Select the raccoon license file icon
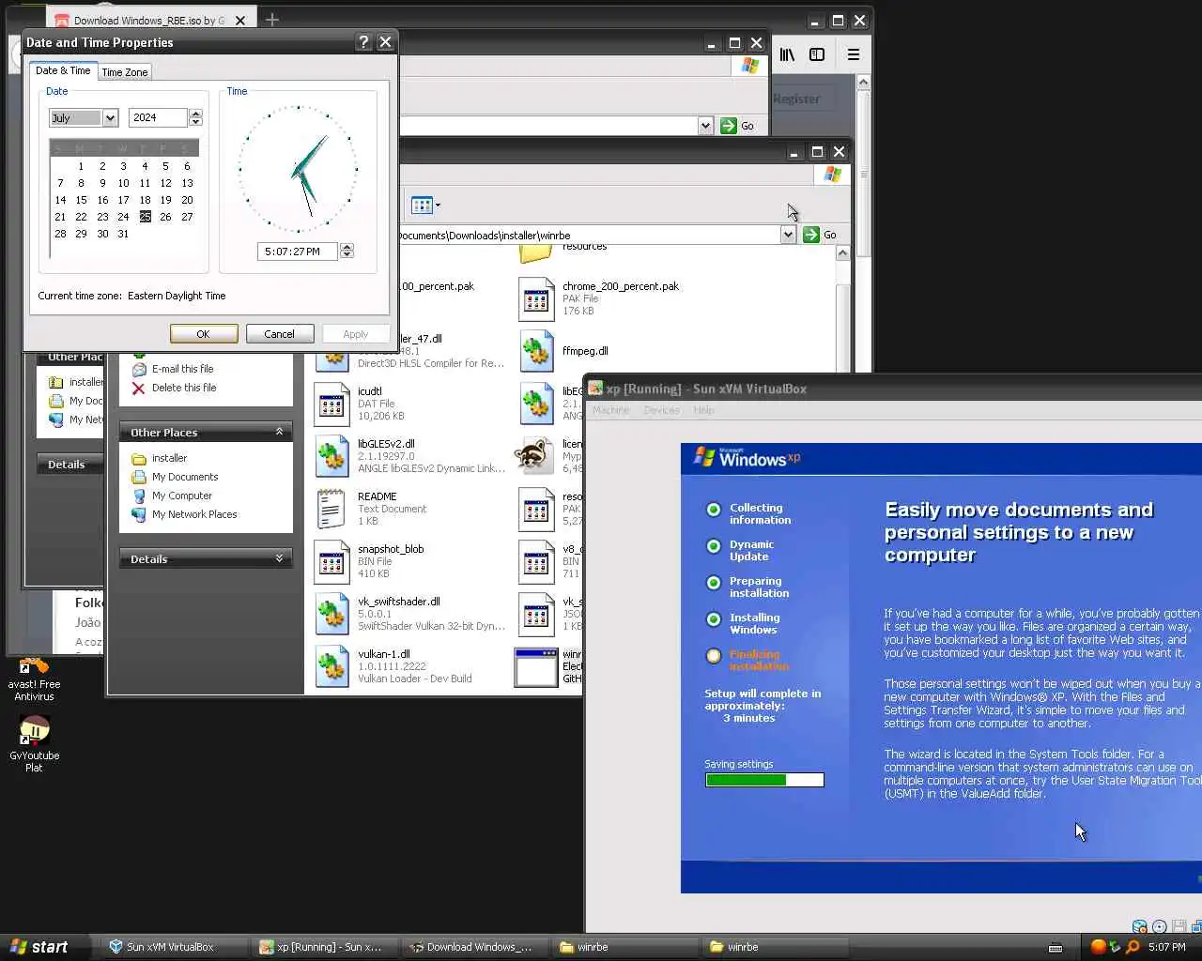The image size is (1202, 961). tap(534, 456)
